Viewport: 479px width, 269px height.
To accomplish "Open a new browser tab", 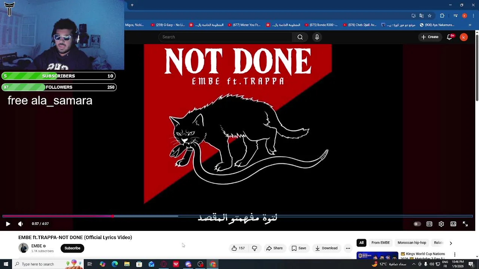I will point(132,5).
